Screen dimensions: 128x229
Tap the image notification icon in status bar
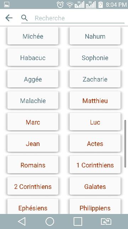click(x=7, y=5)
